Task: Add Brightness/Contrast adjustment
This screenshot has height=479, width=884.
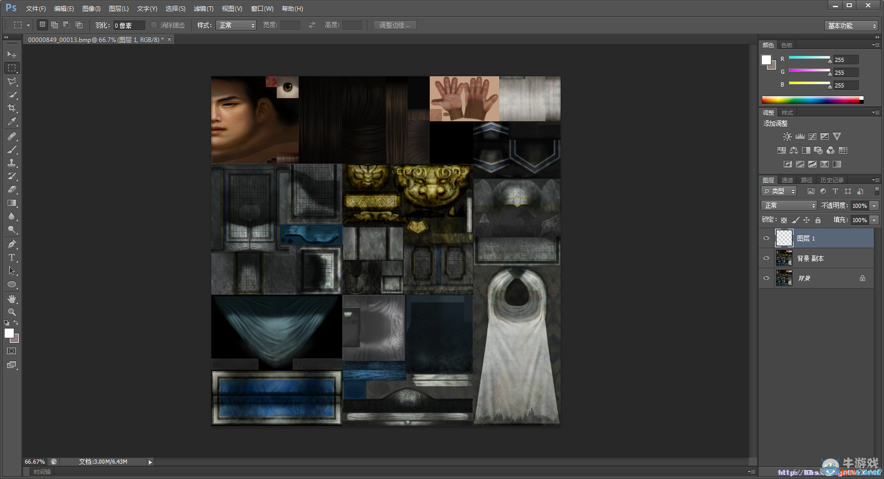Action: coord(787,137)
